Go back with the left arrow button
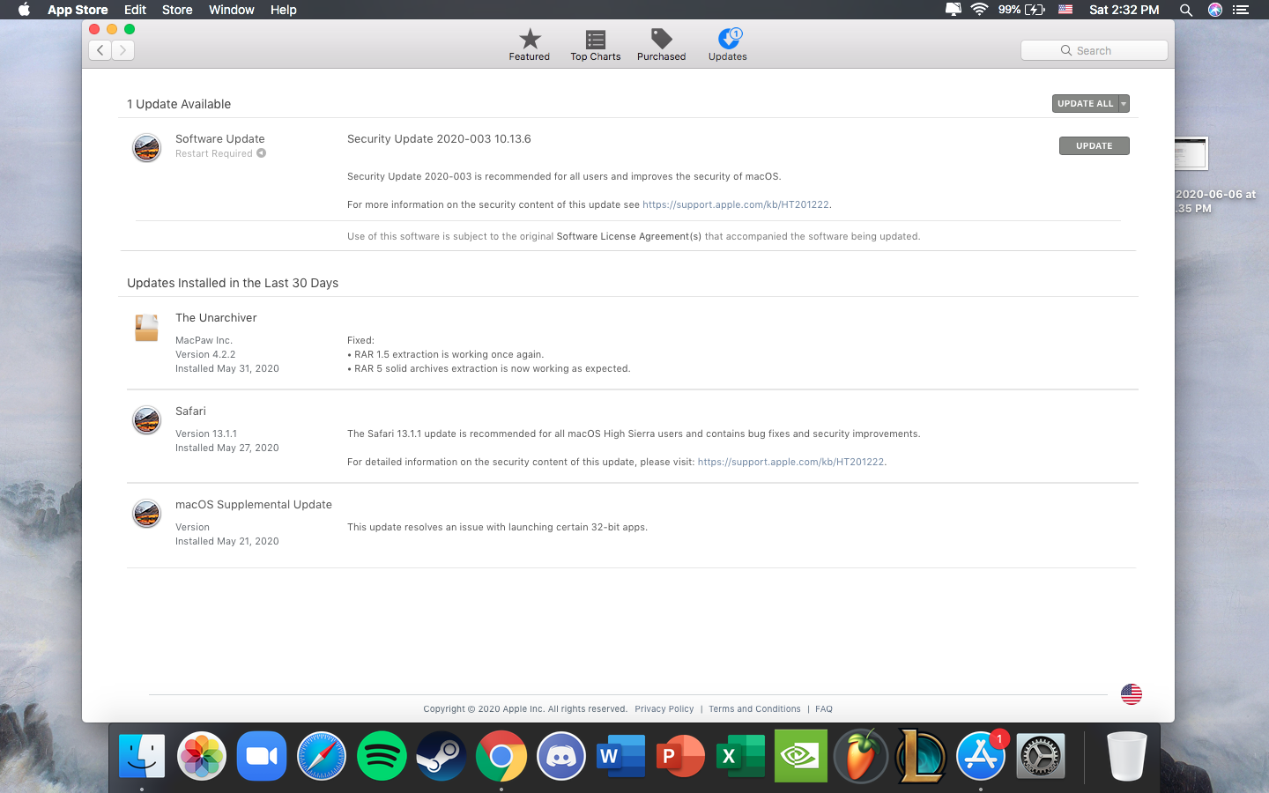 point(100,50)
